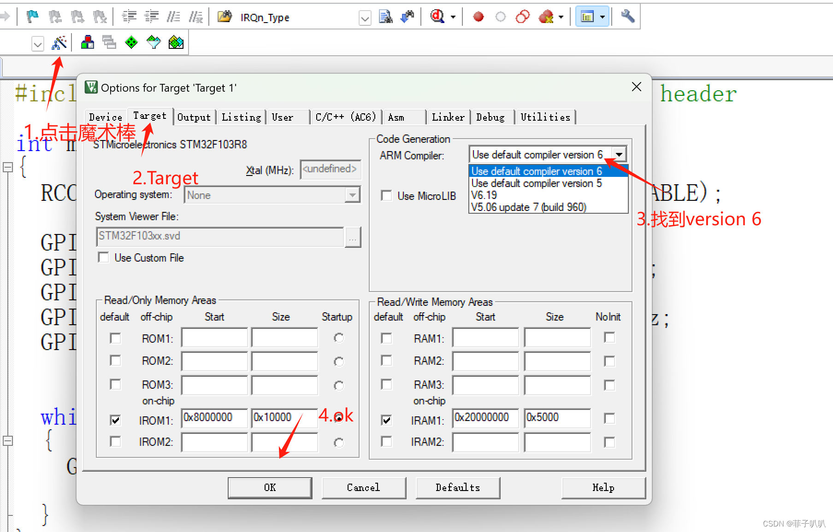The height and width of the screenshot is (532, 833).
Task: Collapse the main function code fold
Action: point(7,167)
